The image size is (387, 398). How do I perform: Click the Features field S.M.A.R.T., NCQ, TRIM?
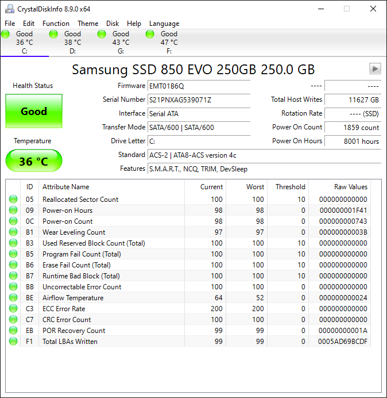click(264, 169)
